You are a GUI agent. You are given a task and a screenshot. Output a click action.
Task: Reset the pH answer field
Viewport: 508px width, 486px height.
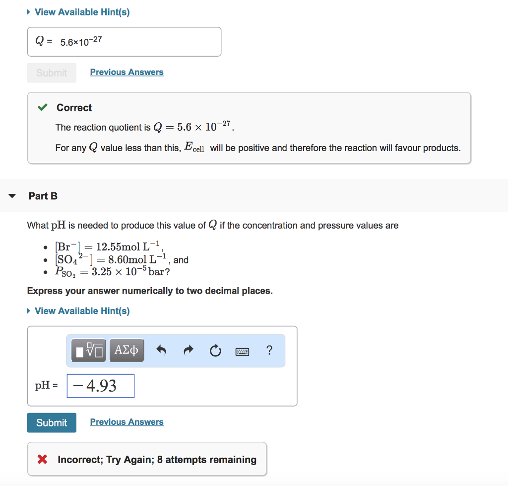215,350
